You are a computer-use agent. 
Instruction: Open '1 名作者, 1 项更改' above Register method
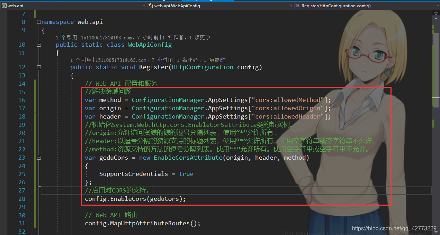201,60
